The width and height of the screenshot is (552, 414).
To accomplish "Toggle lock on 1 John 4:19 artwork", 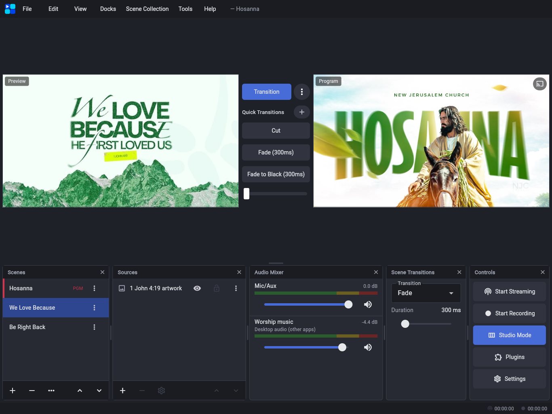I will point(217,288).
